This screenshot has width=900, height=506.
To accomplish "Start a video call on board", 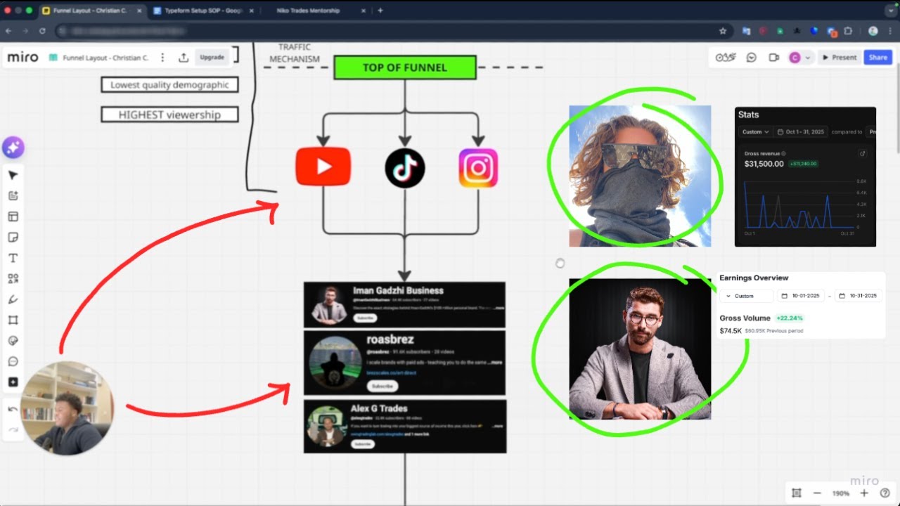I will click(x=773, y=58).
